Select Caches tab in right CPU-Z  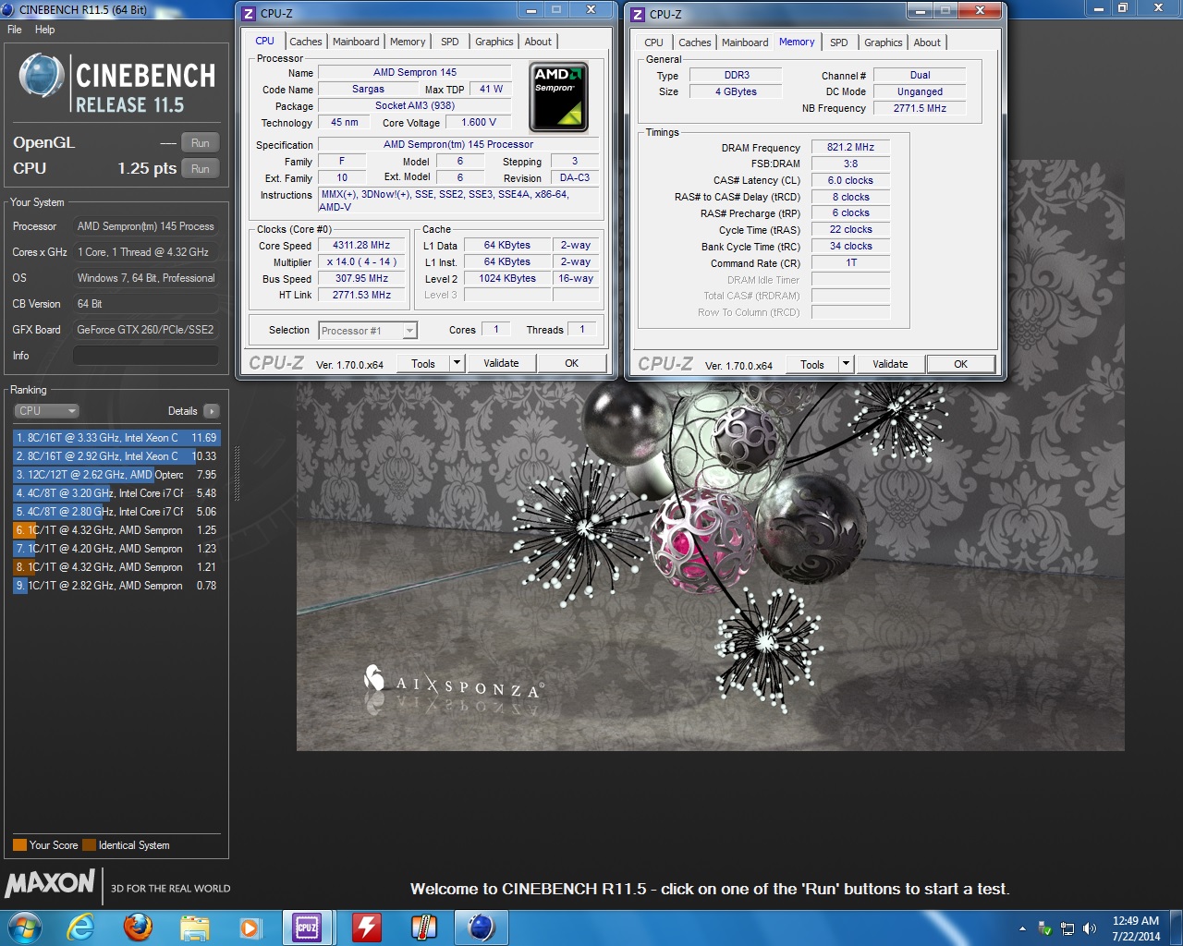[695, 42]
